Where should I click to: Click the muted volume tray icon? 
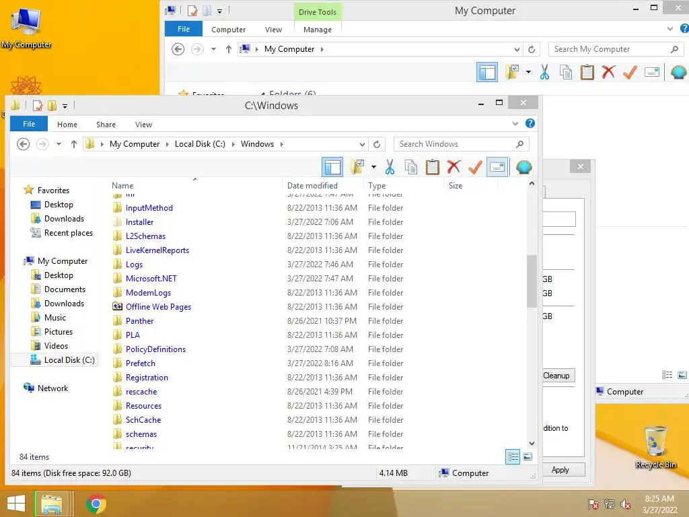pos(625,504)
